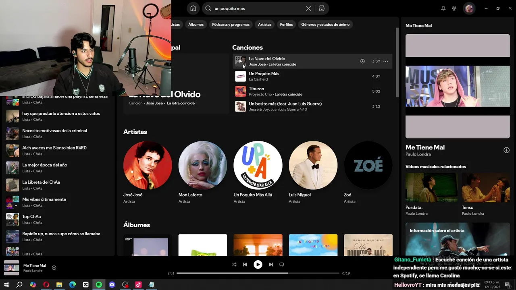516x290 pixels.
Task: Click the Me Tiene Mal video in right panel
Action: tap(458, 86)
